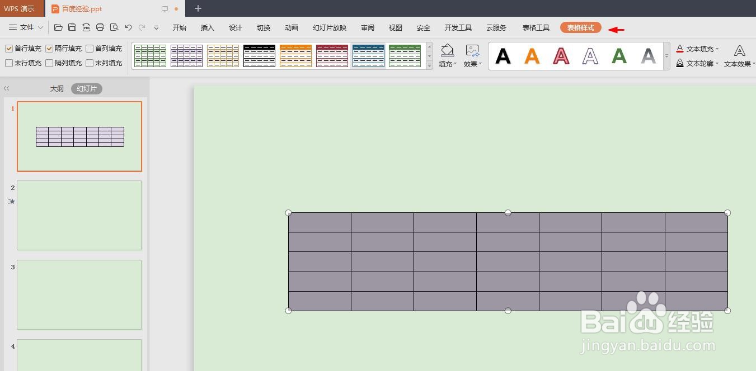Image resolution: width=756 pixels, height=371 pixels.
Task: Click the Text Fill letter A icon
Action: (680, 49)
